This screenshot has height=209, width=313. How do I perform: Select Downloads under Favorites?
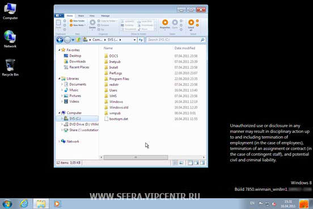coord(75,61)
